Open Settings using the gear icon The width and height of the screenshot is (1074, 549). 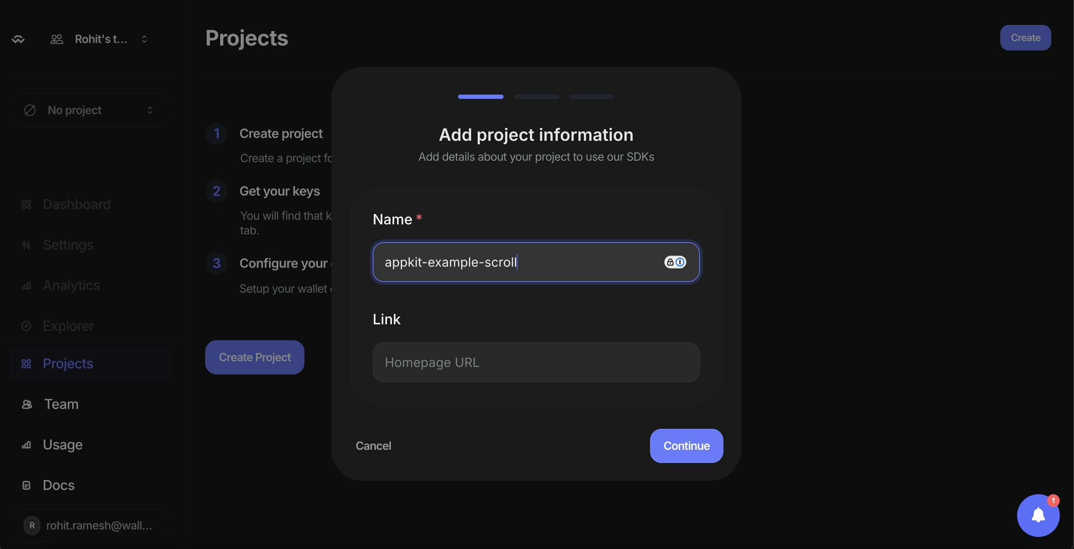point(26,245)
